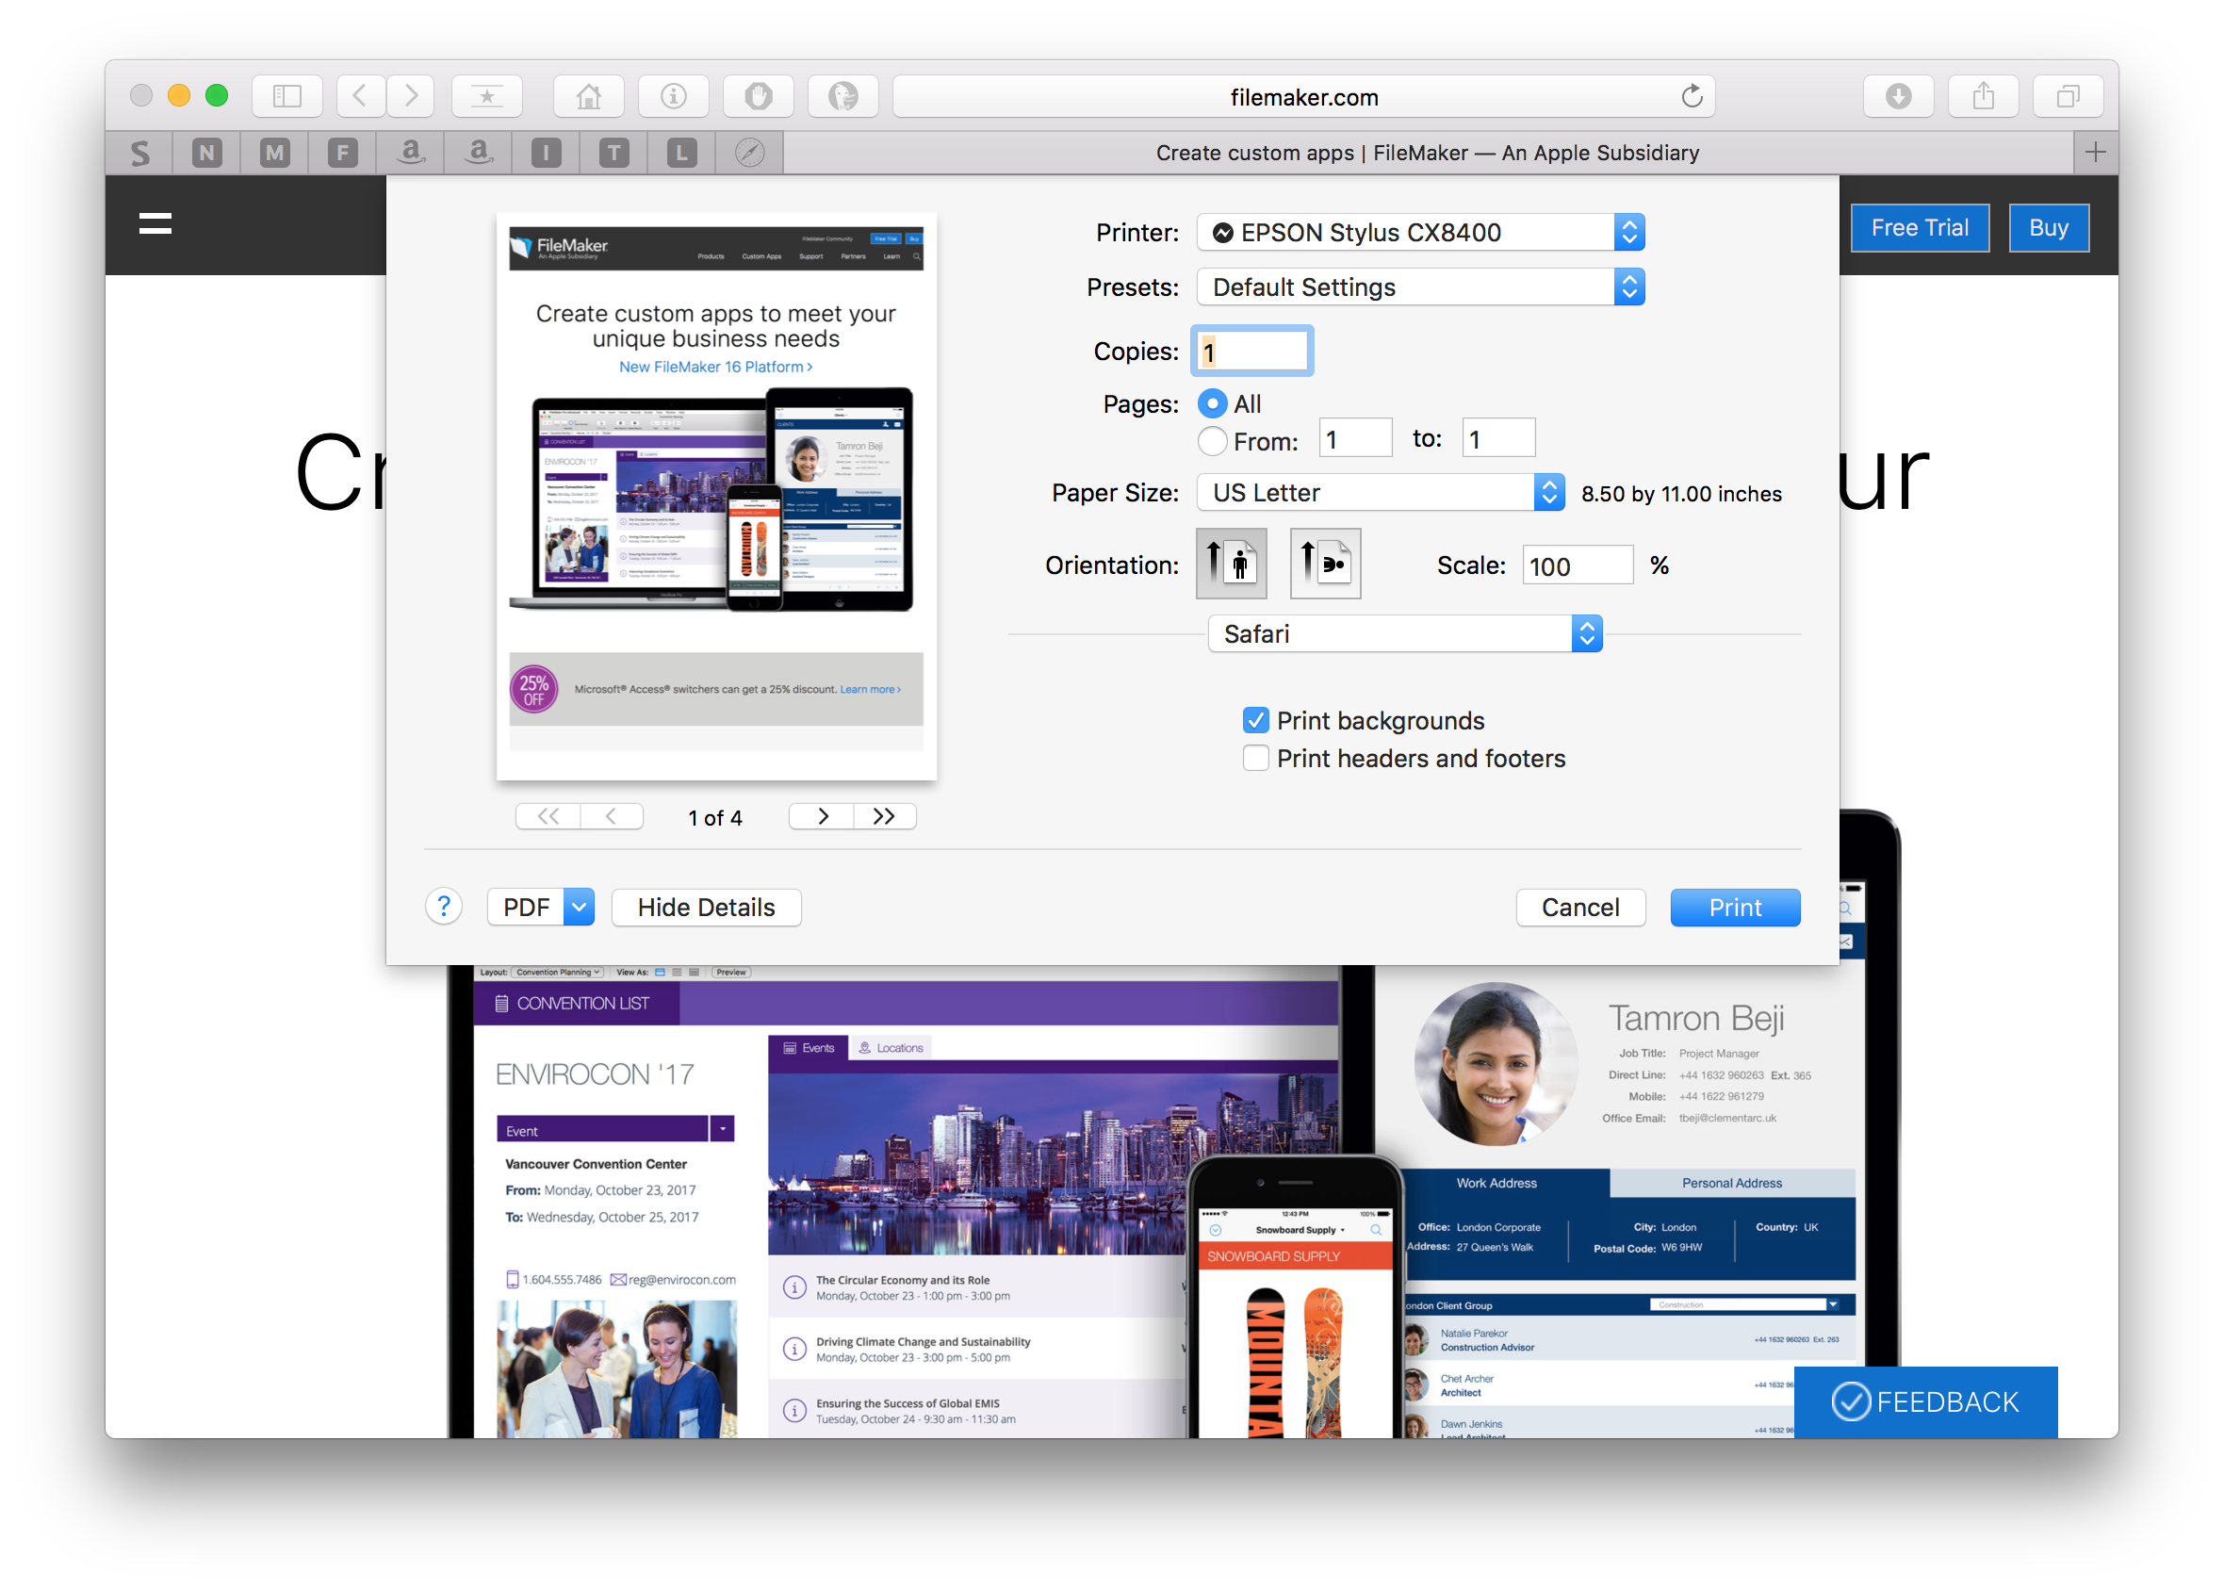Open the Safari options section dropdown

click(1405, 634)
